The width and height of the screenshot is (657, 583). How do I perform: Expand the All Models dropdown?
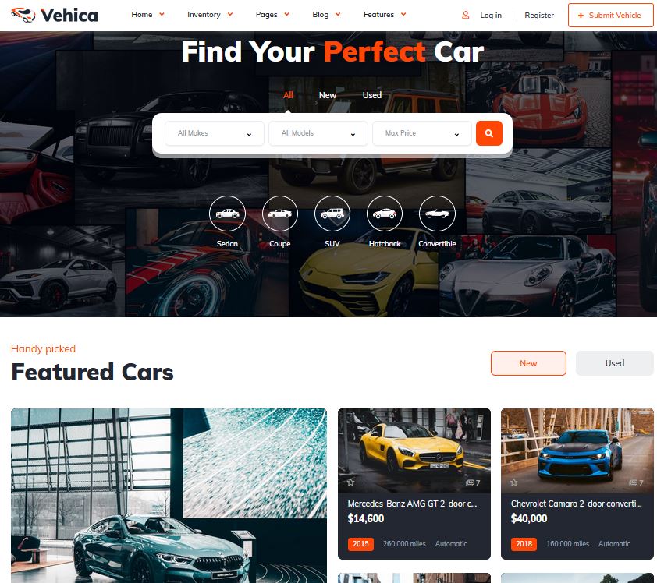point(318,133)
